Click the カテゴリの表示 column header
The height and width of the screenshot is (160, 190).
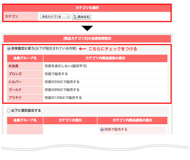pos(70,120)
